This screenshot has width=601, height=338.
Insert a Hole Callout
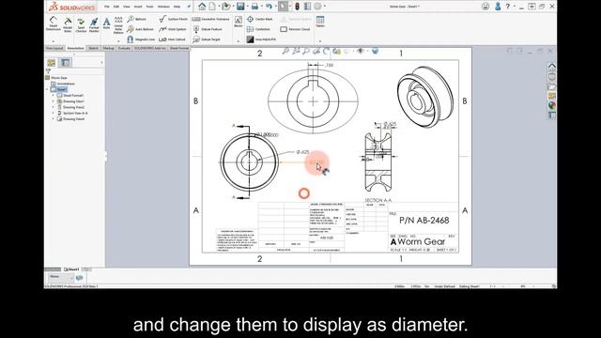[x=172, y=39]
